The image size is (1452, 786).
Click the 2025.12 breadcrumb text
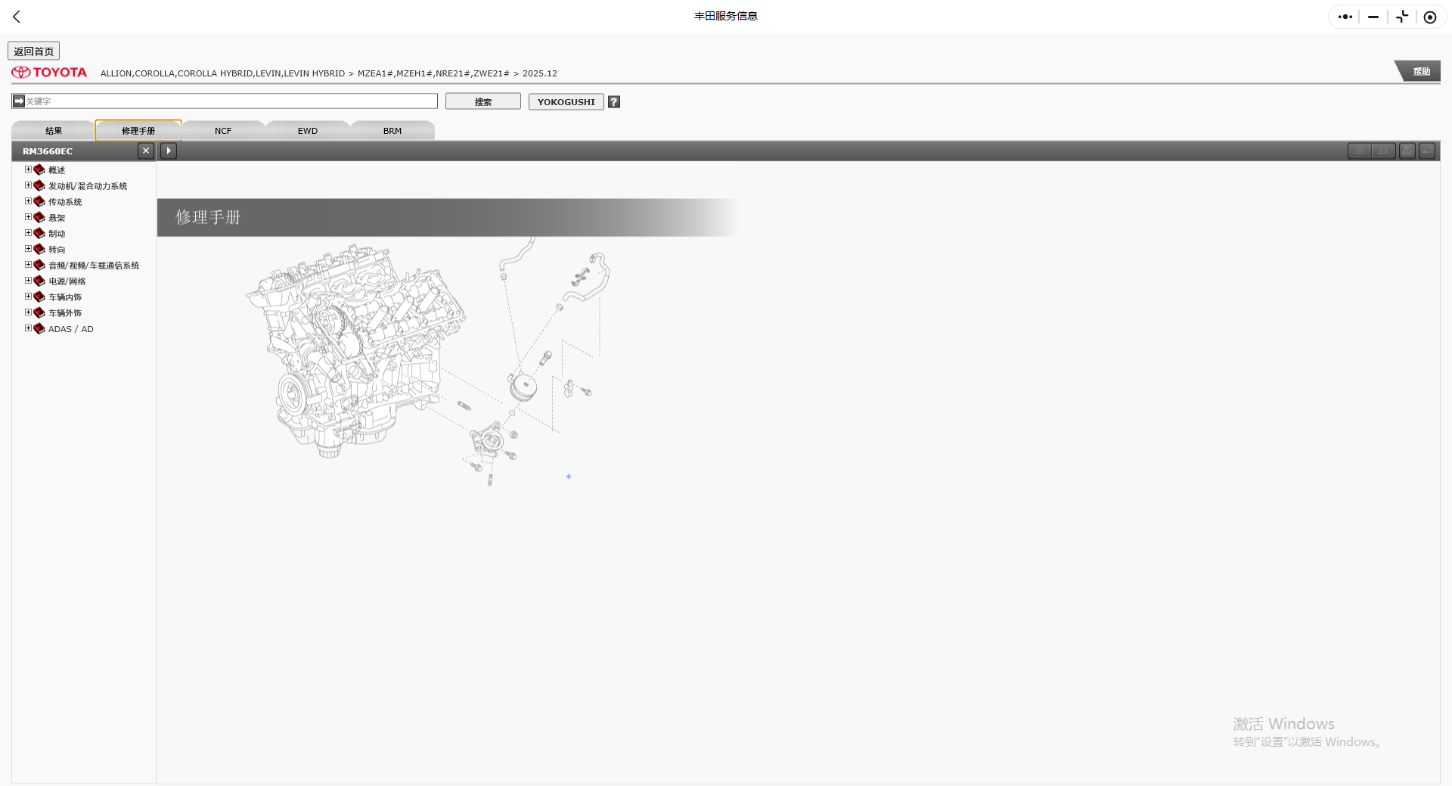pyautogui.click(x=540, y=73)
